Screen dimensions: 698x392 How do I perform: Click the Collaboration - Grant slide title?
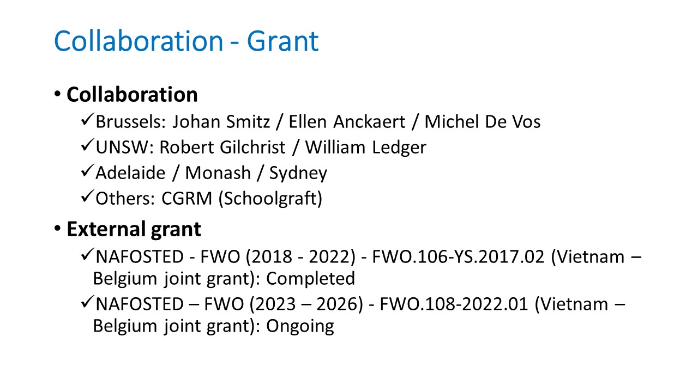pyautogui.click(x=186, y=41)
